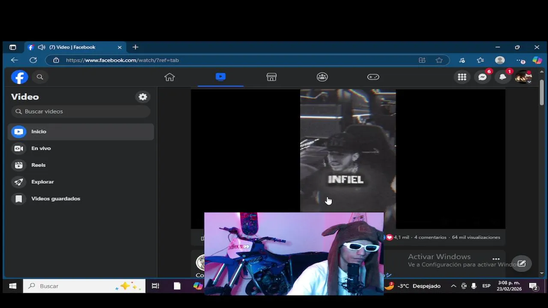Open the 4 comentarios link
The width and height of the screenshot is (548, 308).
click(x=430, y=237)
